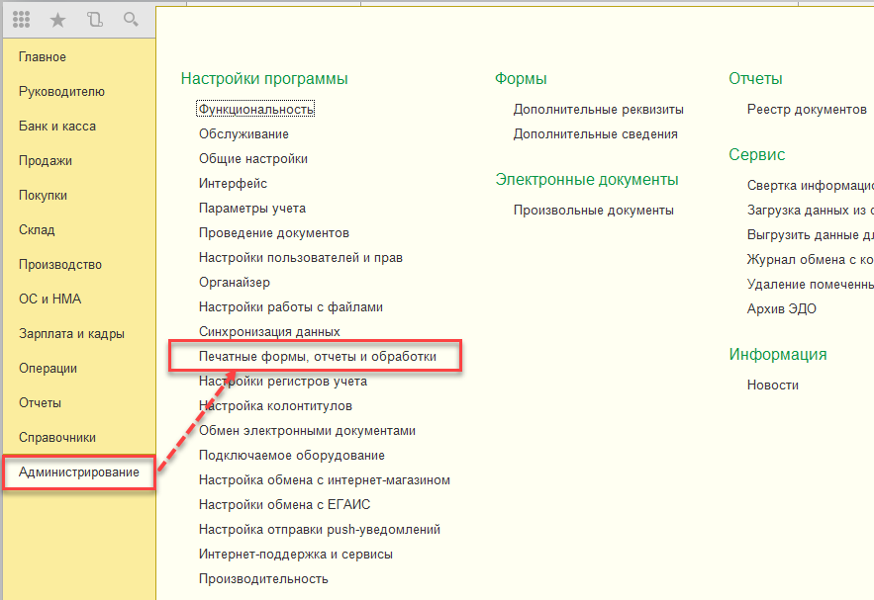Select the Администрирование section
The image size is (874, 600).
[x=79, y=471]
